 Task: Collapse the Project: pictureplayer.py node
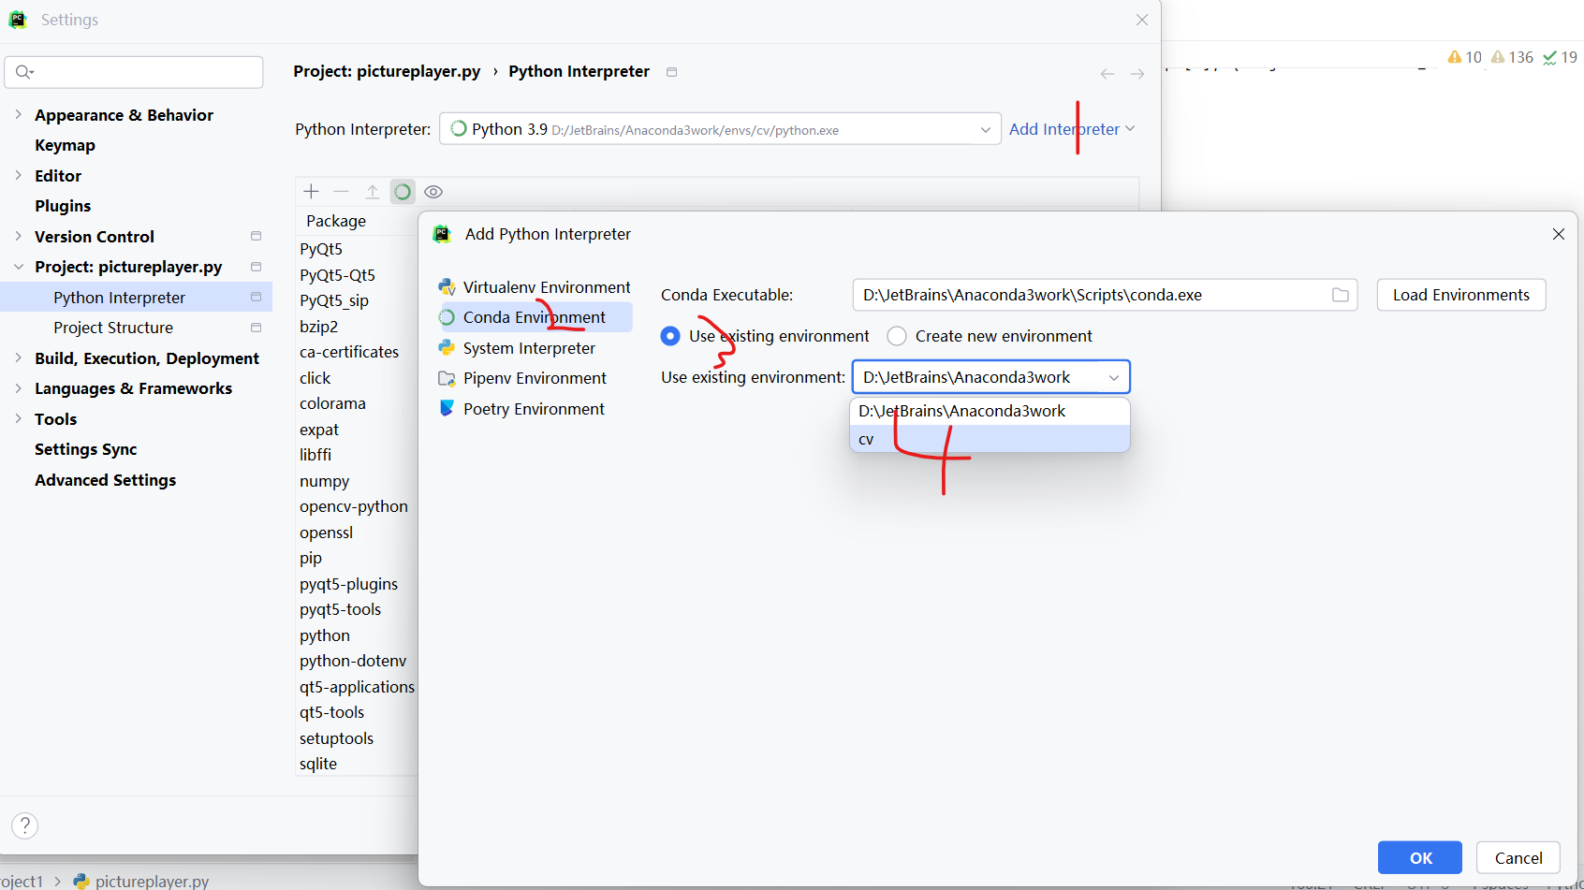[x=18, y=267]
